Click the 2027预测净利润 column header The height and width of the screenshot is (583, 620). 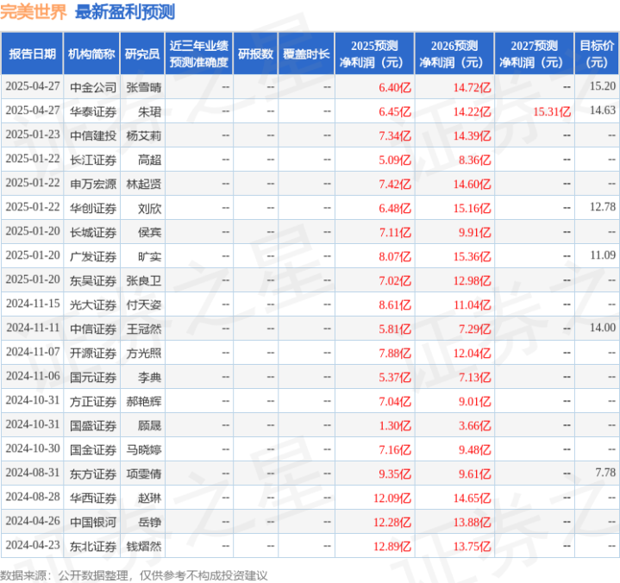pyautogui.click(x=534, y=53)
